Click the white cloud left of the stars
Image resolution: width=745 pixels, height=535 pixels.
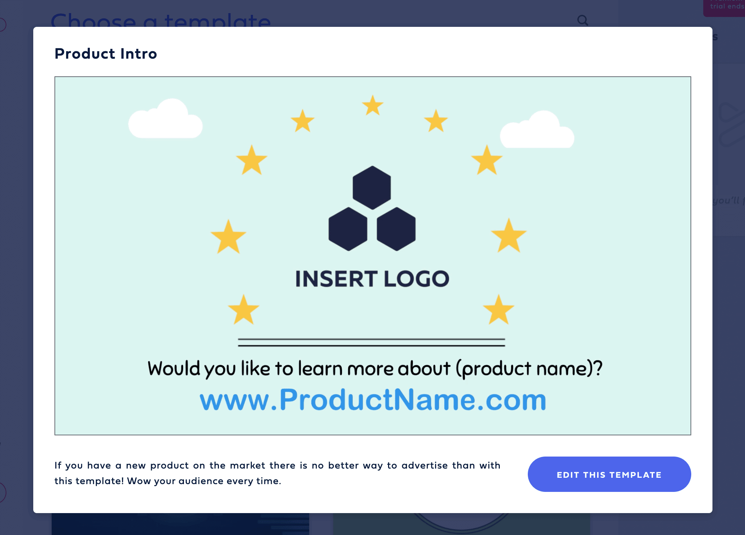click(165, 120)
